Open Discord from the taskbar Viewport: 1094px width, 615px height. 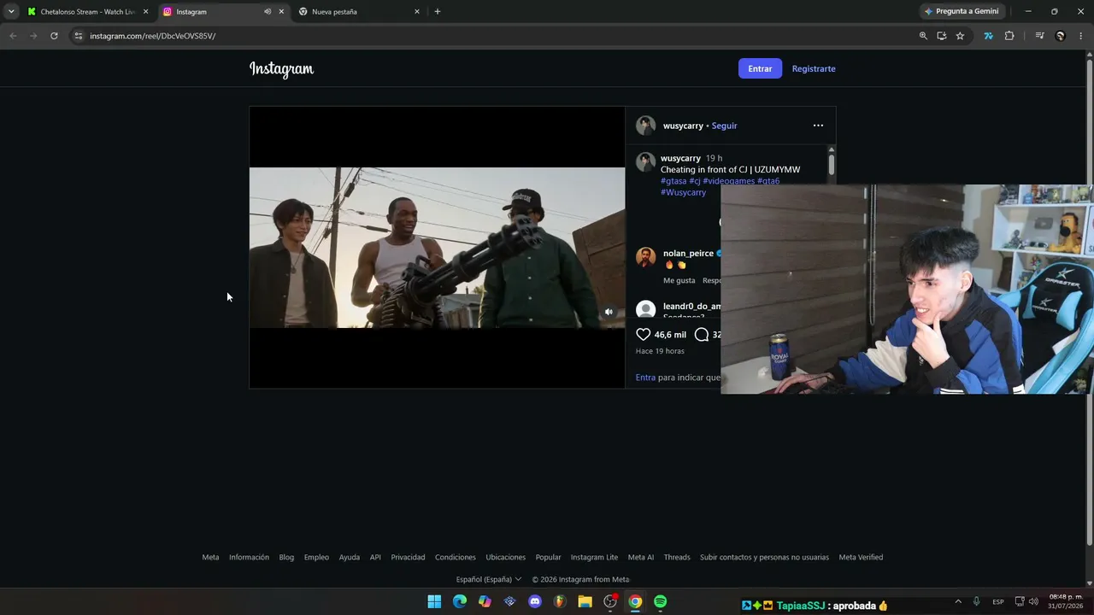click(x=535, y=601)
